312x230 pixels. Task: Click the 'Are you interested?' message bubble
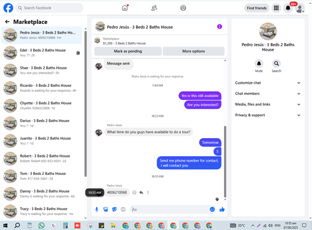coord(203,105)
